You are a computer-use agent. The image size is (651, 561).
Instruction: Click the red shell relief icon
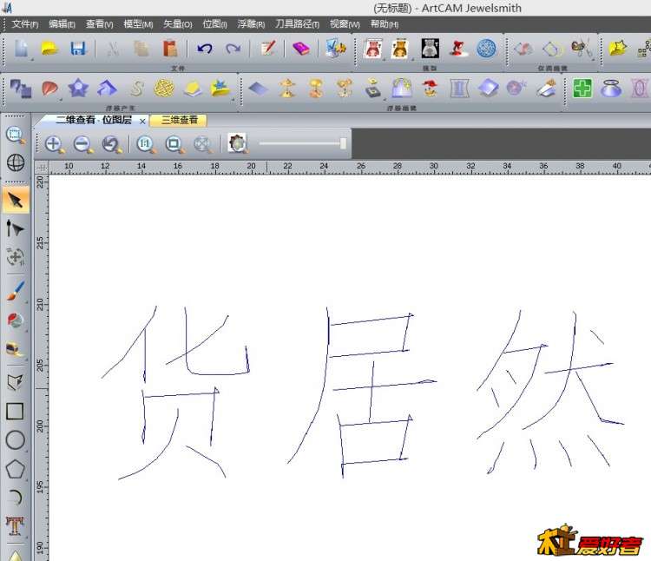pos(49,89)
